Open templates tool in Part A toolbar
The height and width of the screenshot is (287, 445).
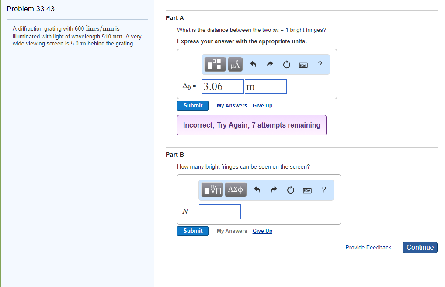tap(215, 65)
